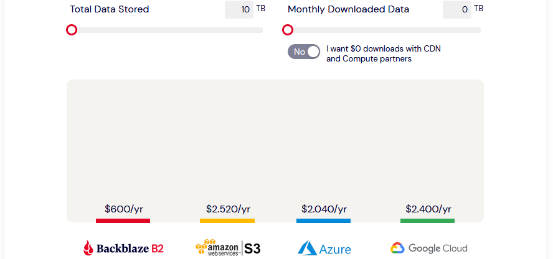This screenshot has height=259, width=553.
Task: Click the $2.520/yr price label
Action: click(x=228, y=209)
